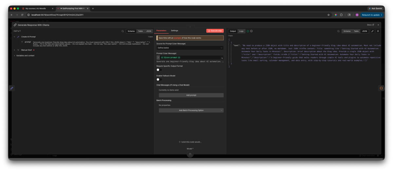Screen dimensions: 393x171
Task: Open the Docs link
Action: point(370,25)
